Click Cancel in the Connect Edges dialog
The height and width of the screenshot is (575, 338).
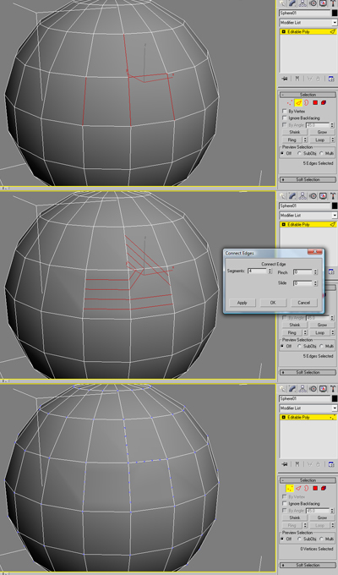coord(304,303)
